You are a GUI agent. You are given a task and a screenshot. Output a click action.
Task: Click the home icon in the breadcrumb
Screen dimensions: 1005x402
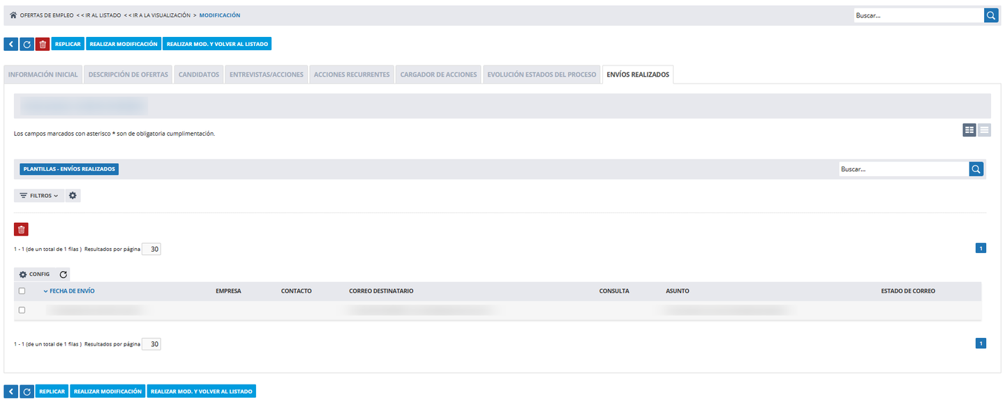[13, 15]
